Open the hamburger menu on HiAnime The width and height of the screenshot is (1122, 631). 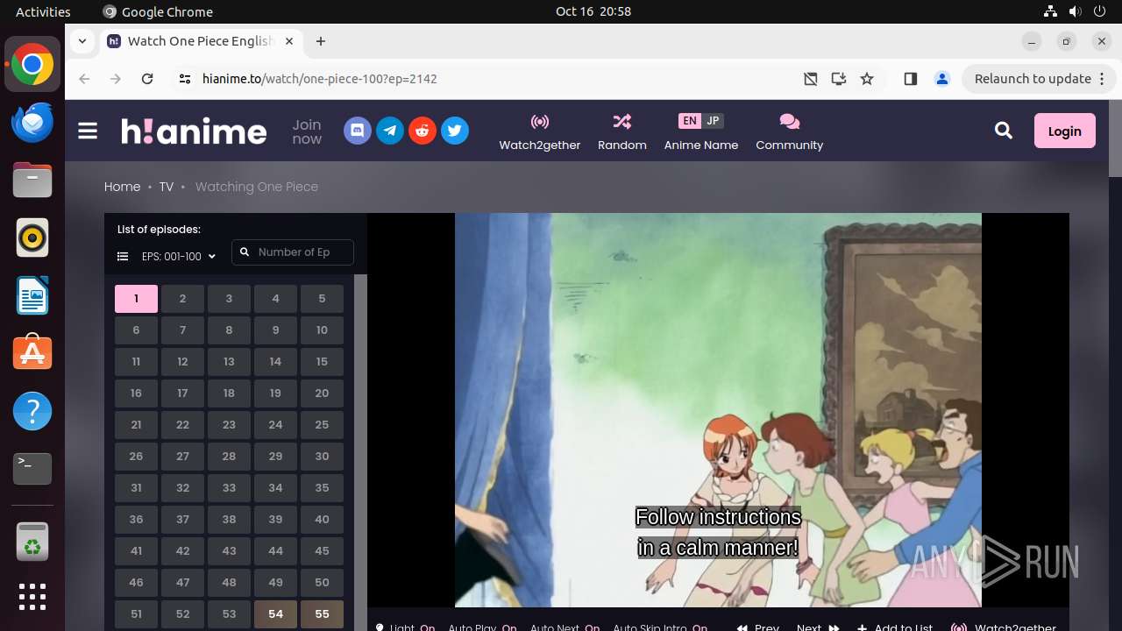(x=88, y=131)
